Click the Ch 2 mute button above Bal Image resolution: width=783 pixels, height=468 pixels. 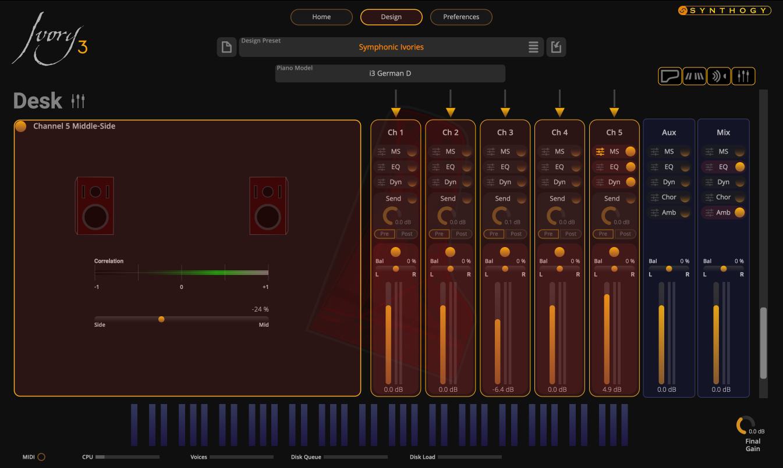[x=450, y=252]
